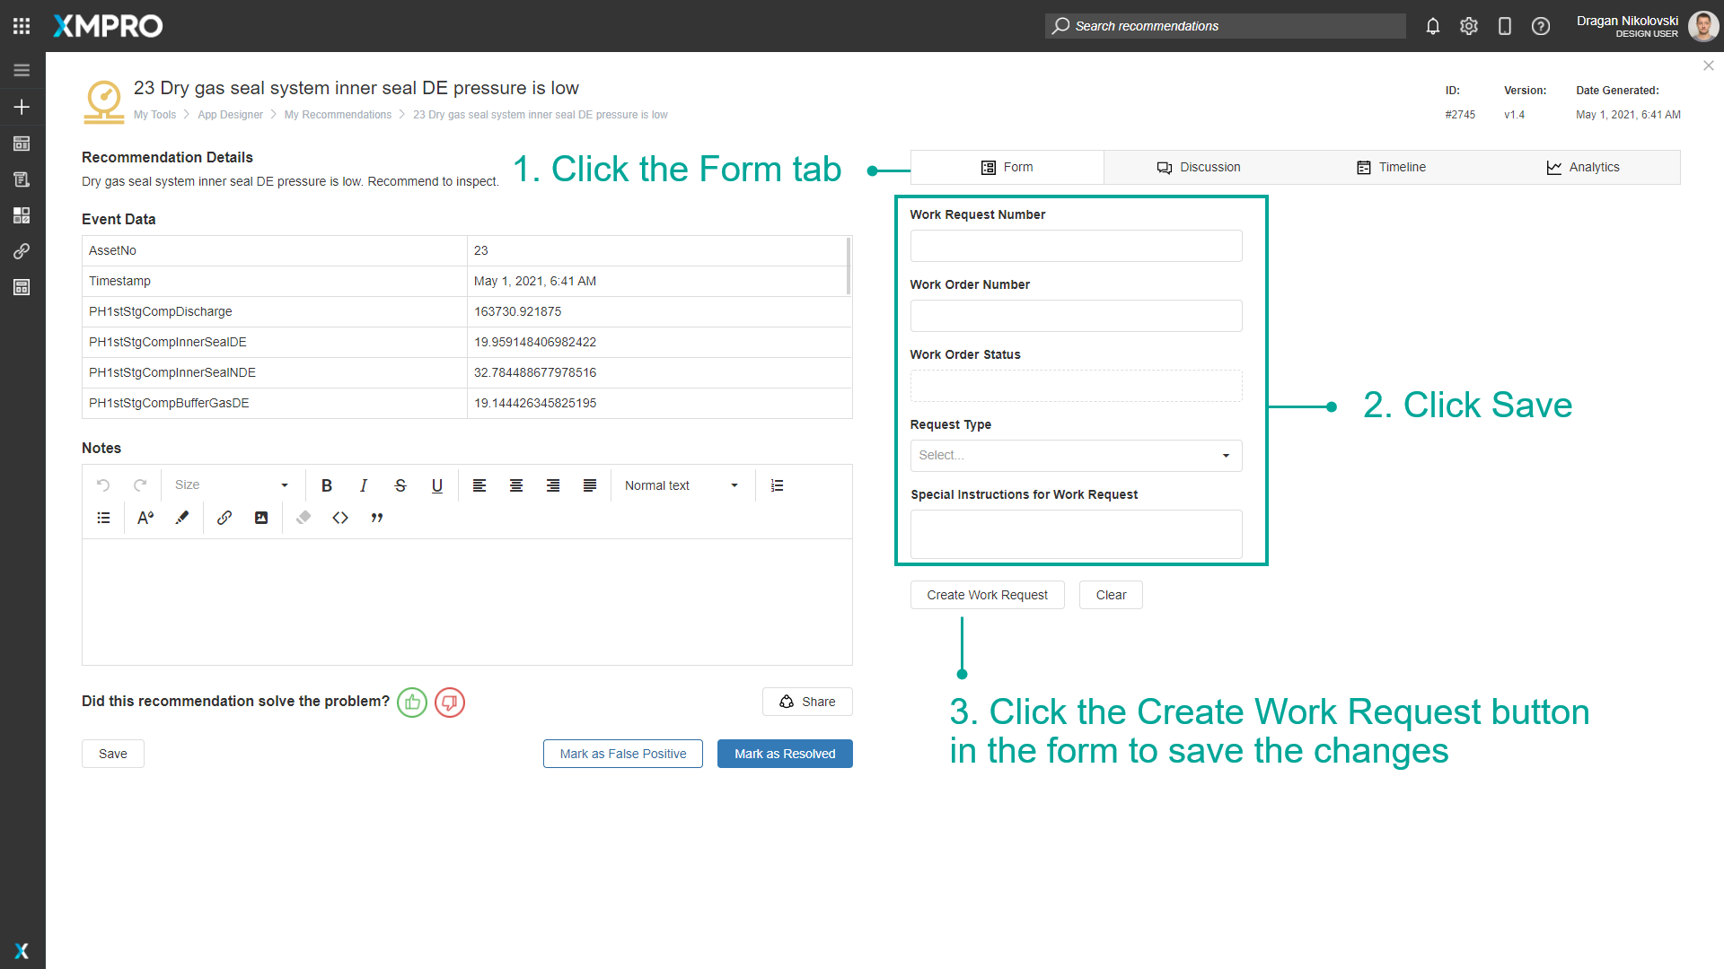
Task: Toggle underline formatting in Notes
Action: pyautogui.click(x=437, y=485)
